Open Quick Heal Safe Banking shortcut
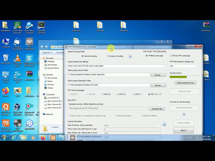Viewport: 215px width, 161px height. pos(6,126)
